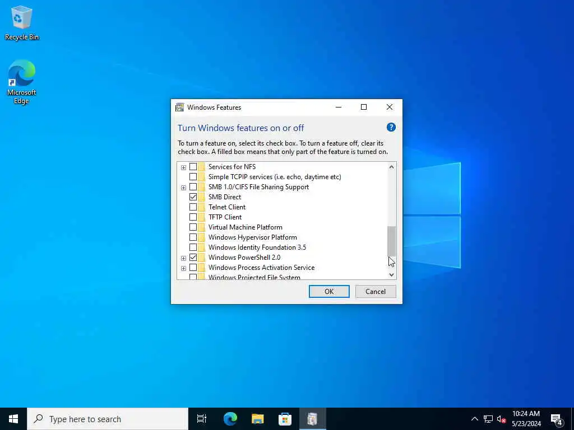Click the feature list scrollbar thumb
This screenshot has width=574, height=430.
pos(392,241)
